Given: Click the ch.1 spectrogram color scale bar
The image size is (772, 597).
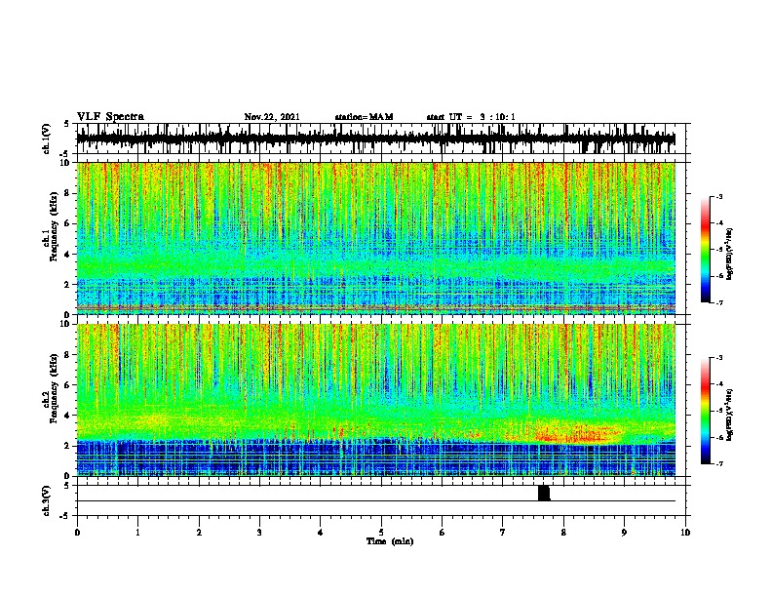Looking at the screenshot, I should 705,250.
